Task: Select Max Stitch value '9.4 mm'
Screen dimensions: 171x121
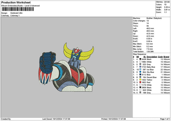Action: point(150,44)
